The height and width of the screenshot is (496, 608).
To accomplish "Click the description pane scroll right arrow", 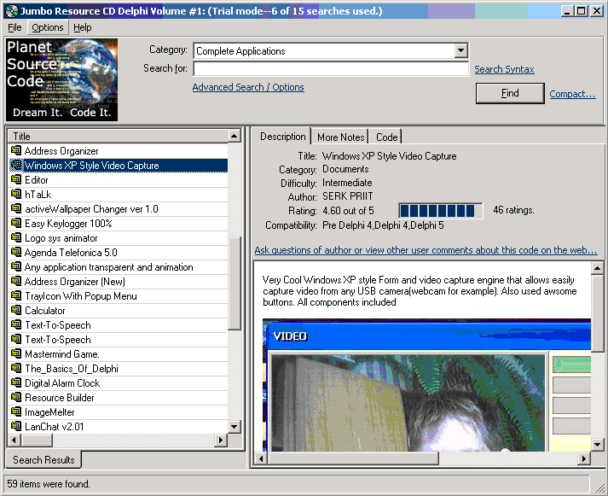I will click(x=583, y=458).
